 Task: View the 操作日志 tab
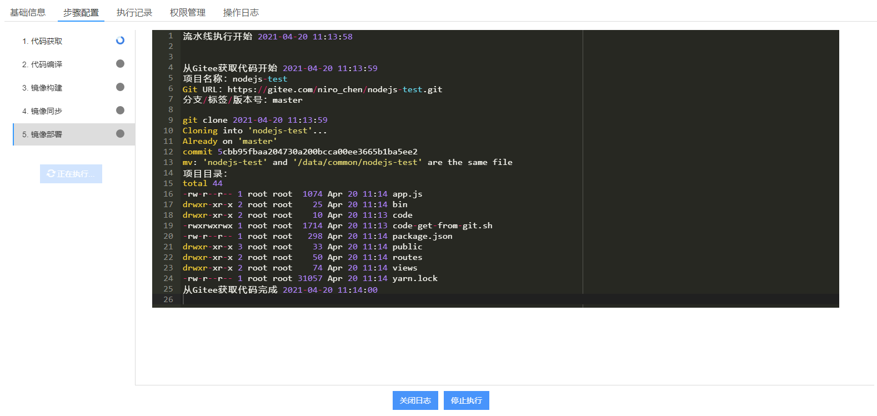click(x=241, y=12)
